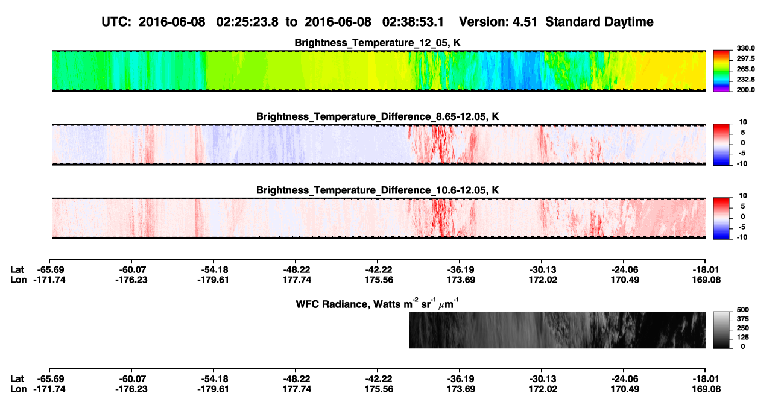Screen dimensions: 784x402
Task: Click the 375 tick label on the WFC color bar
Action: (x=743, y=318)
